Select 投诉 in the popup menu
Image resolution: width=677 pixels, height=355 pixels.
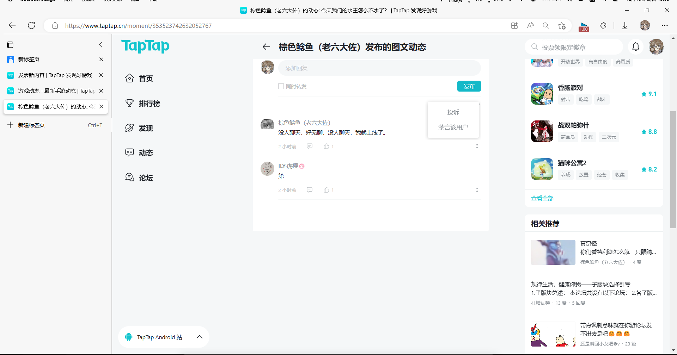[453, 112]
